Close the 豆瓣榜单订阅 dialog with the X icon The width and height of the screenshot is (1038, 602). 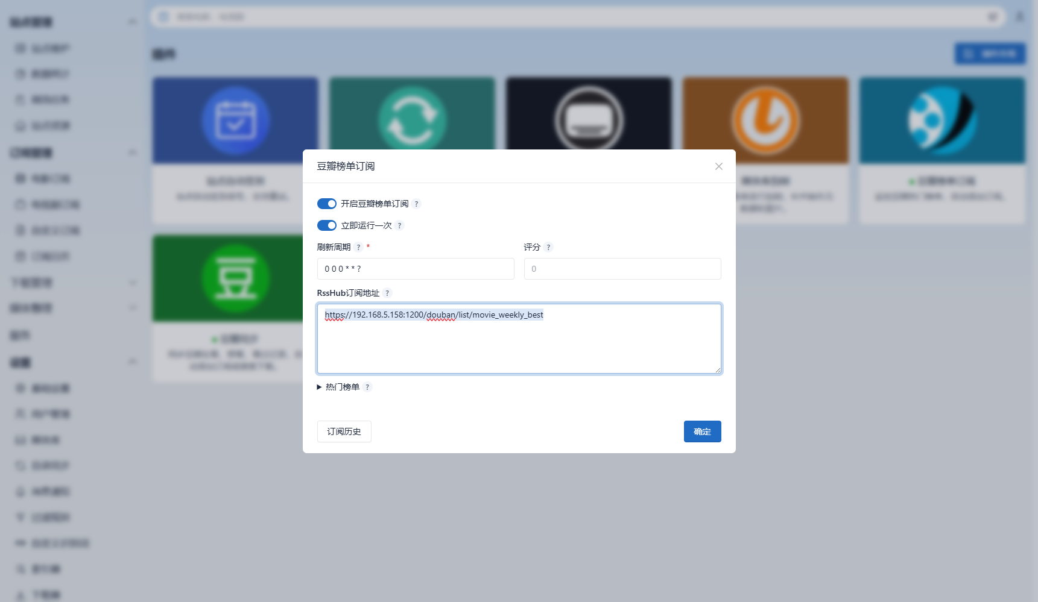(718, 166)
